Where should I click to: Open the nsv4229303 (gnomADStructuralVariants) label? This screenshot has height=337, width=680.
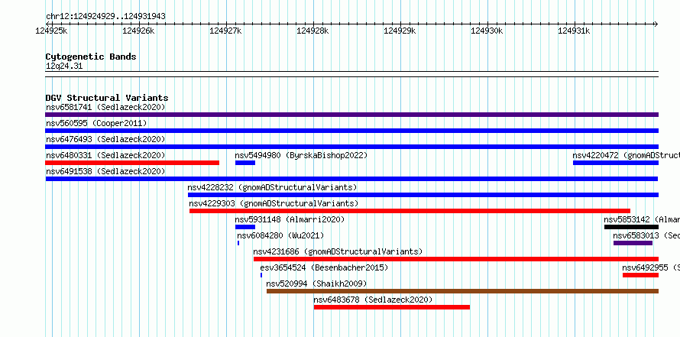coord(274,203)
